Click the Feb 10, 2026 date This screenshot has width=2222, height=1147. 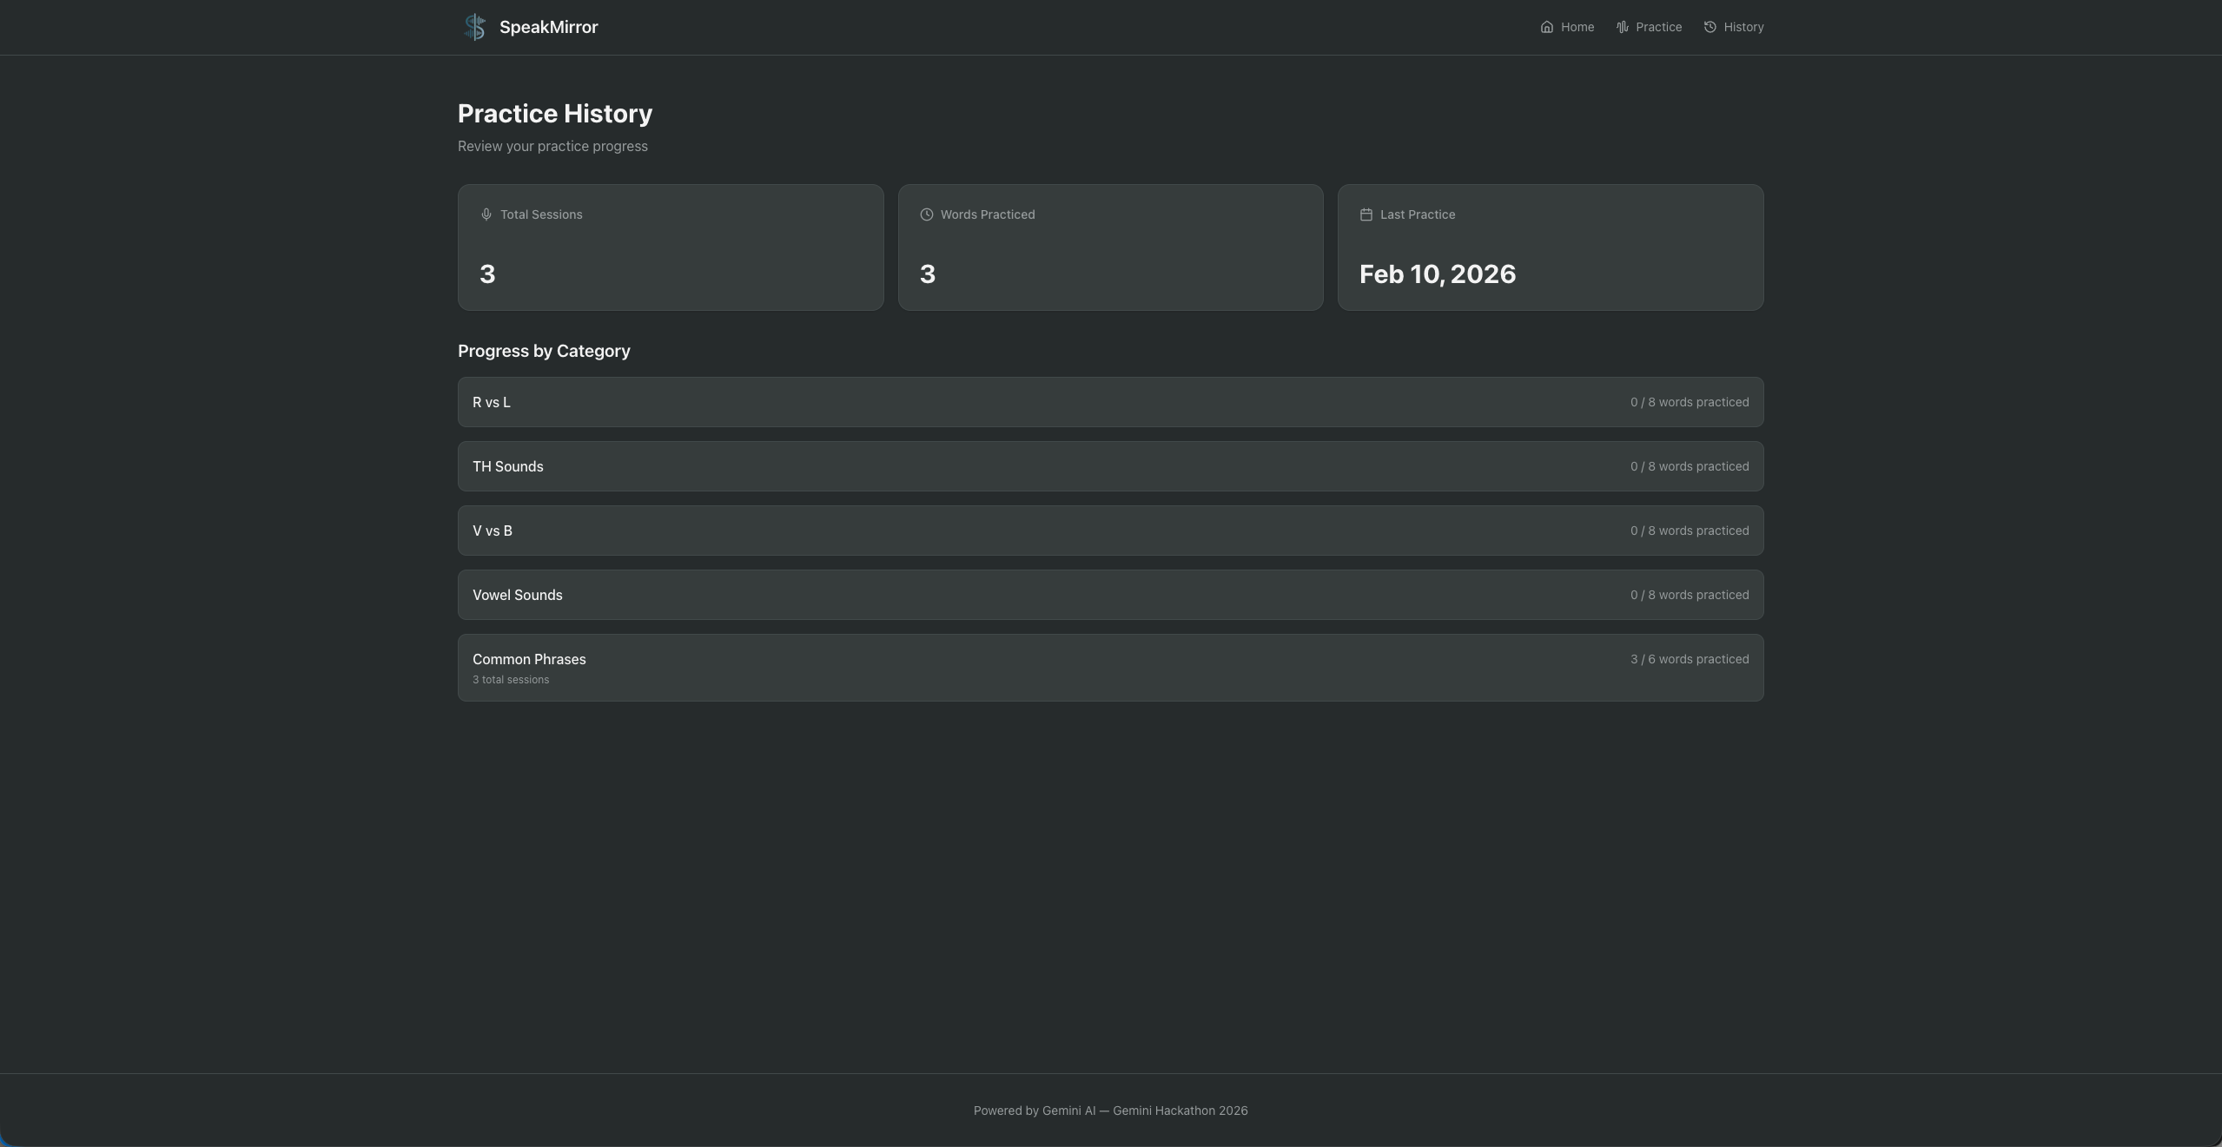1437,274
